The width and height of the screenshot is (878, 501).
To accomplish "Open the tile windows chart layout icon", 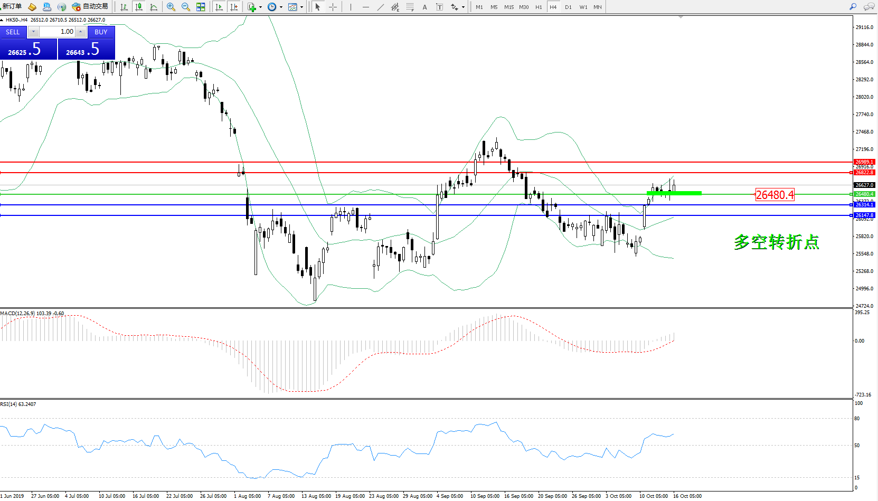I will 201,7.
